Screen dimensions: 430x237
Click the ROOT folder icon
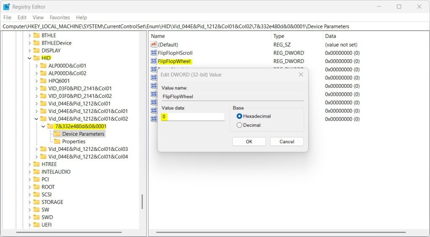[x=37, y=187]
